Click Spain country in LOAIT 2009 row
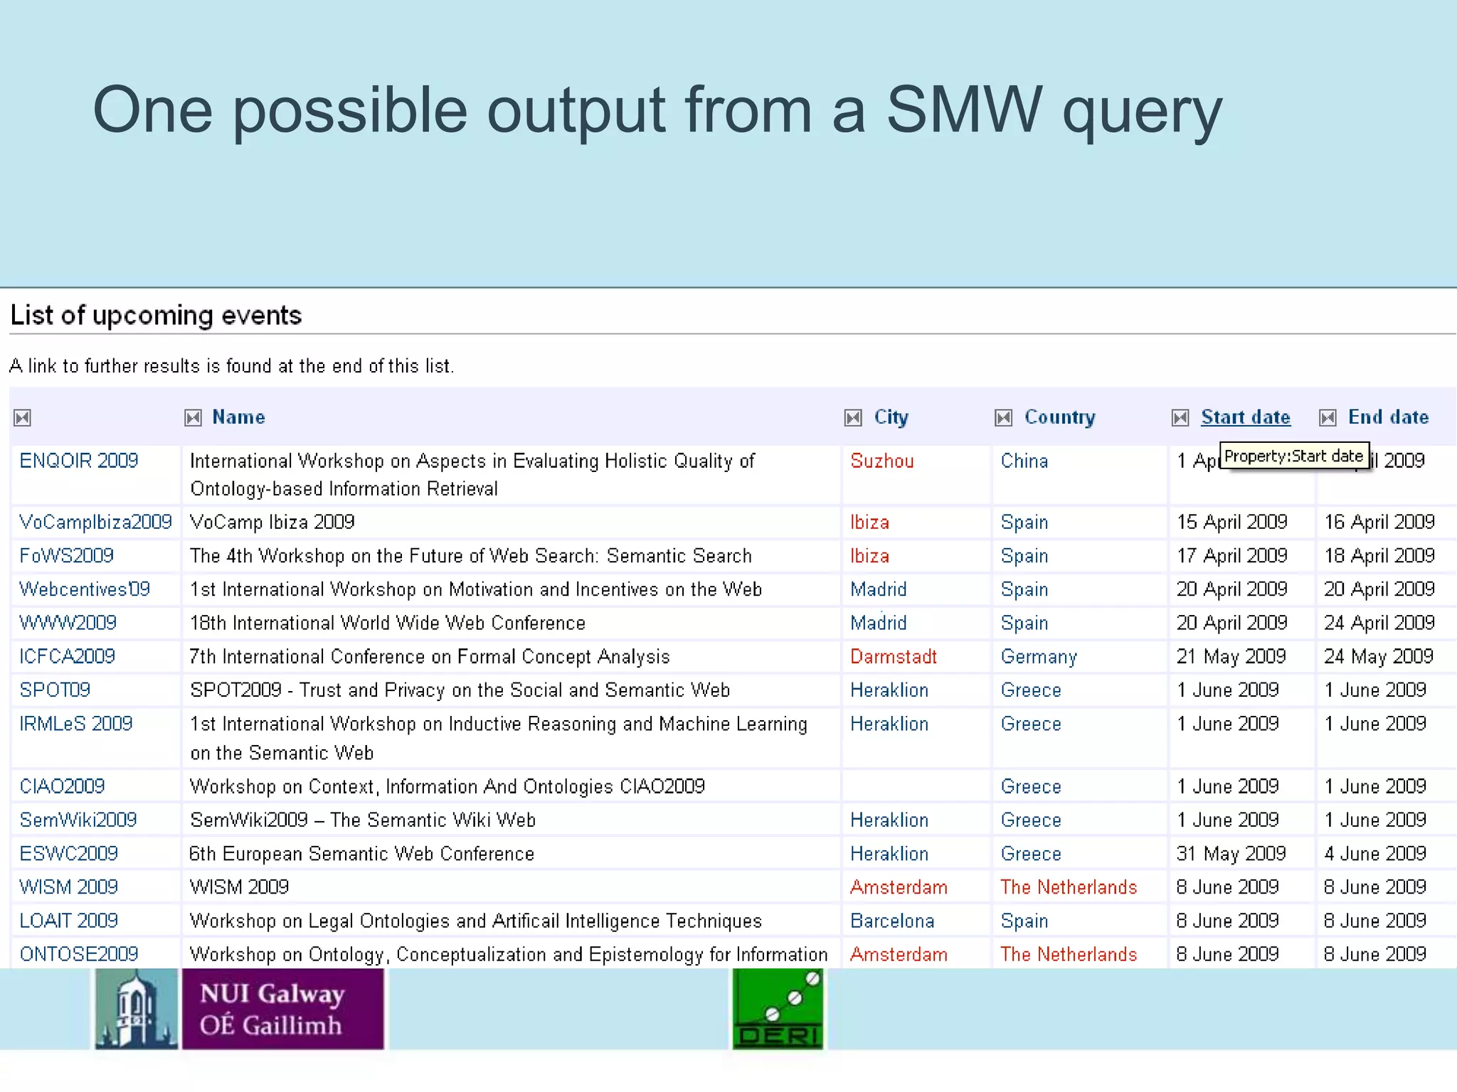This screenshot has width=1457, height=1092. [x=1024, y=921]
